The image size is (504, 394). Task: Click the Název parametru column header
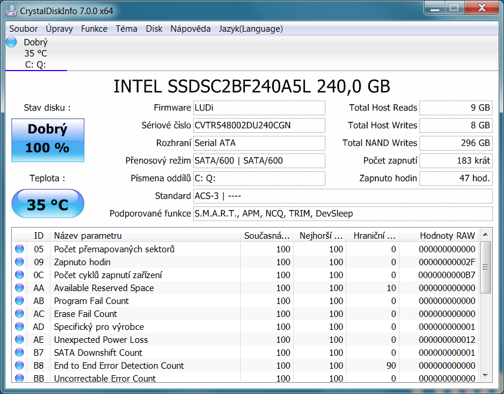[88, 236]
